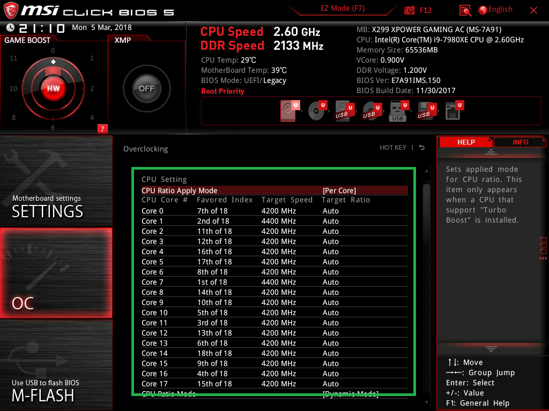Set Core 17 target ratio Auto
549x411 pixels.
click(x=330, y=384)
